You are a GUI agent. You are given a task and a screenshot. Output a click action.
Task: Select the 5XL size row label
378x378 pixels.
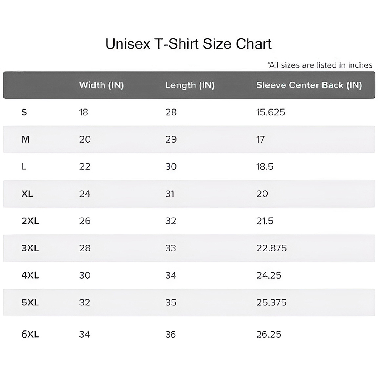pos(30,303)
